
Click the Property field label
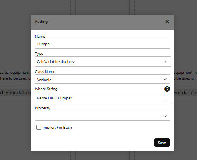pyautogui.click(x=43, y=108)
